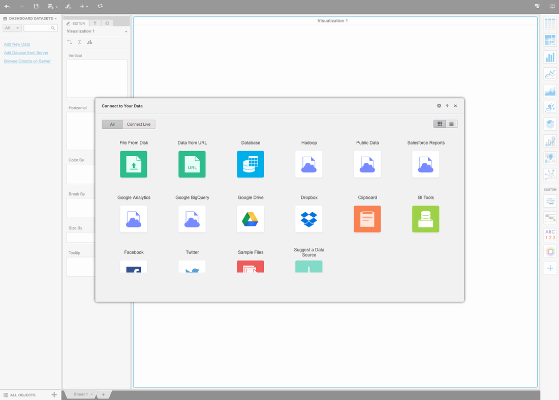Choose the Clipboard data source
The width and height of the screenshot is (559, 400).
[367, 219]
